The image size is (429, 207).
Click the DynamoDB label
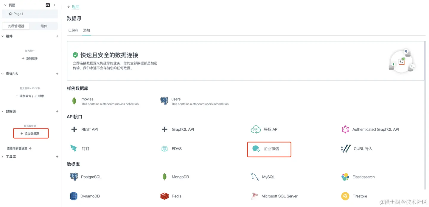(x=90, y=196)
